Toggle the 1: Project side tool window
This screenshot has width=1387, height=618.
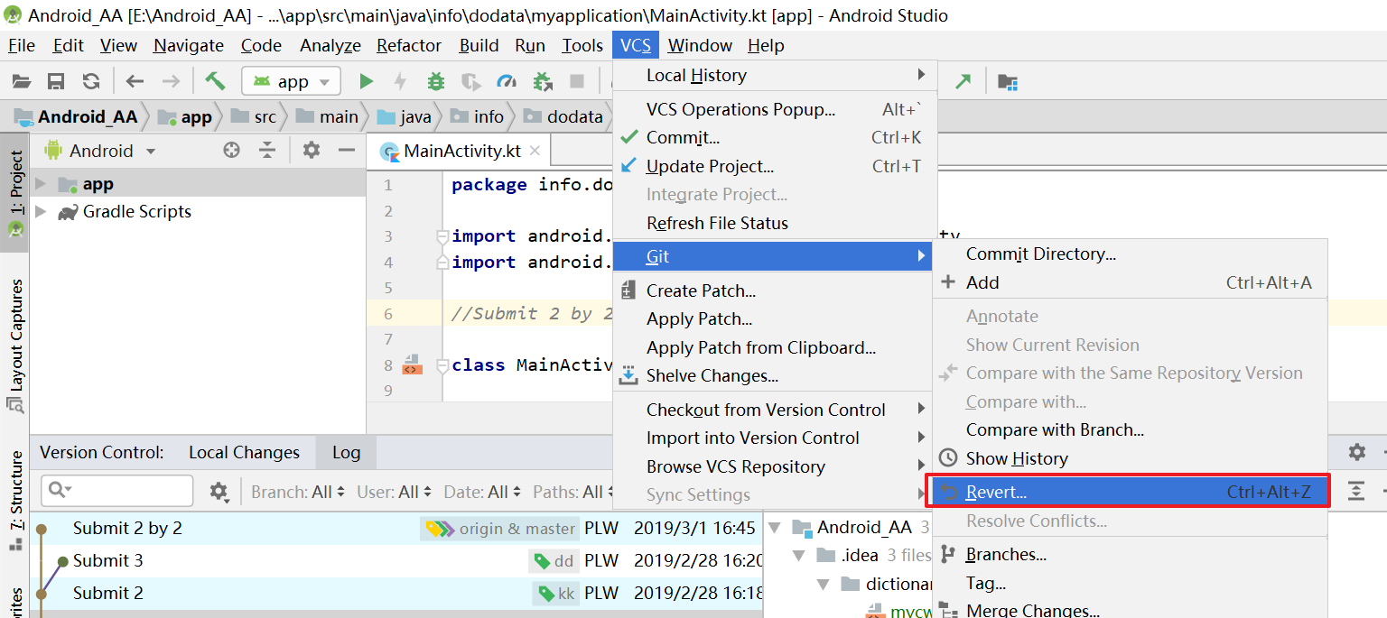point(15,193)
